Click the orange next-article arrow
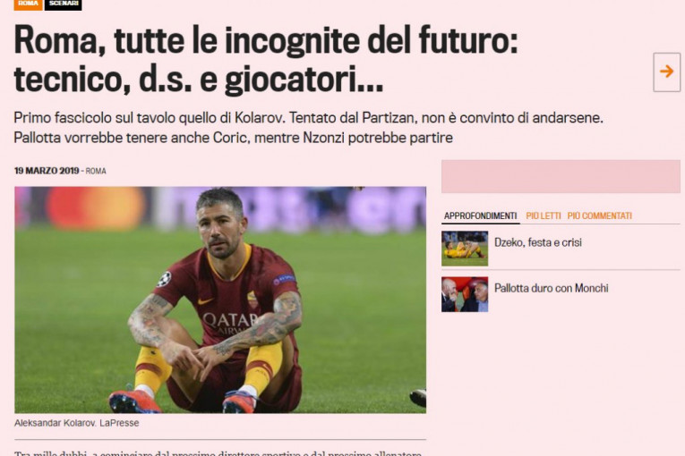 [x=667, y=72]
